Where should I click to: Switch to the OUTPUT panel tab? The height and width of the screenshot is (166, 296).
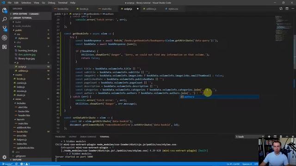(x=73, y=137)
